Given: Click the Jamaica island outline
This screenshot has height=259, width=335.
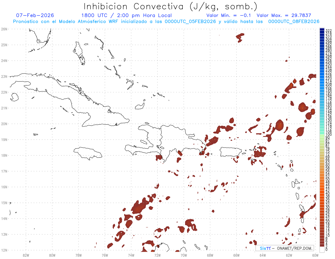Looking at the screenshot, I should (88, 153).
